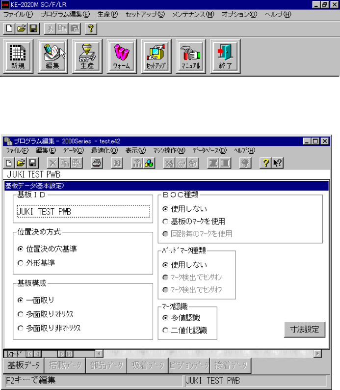340x390 pixels.
Task: Open メンテナンス(M) menu
Action: 193,14
